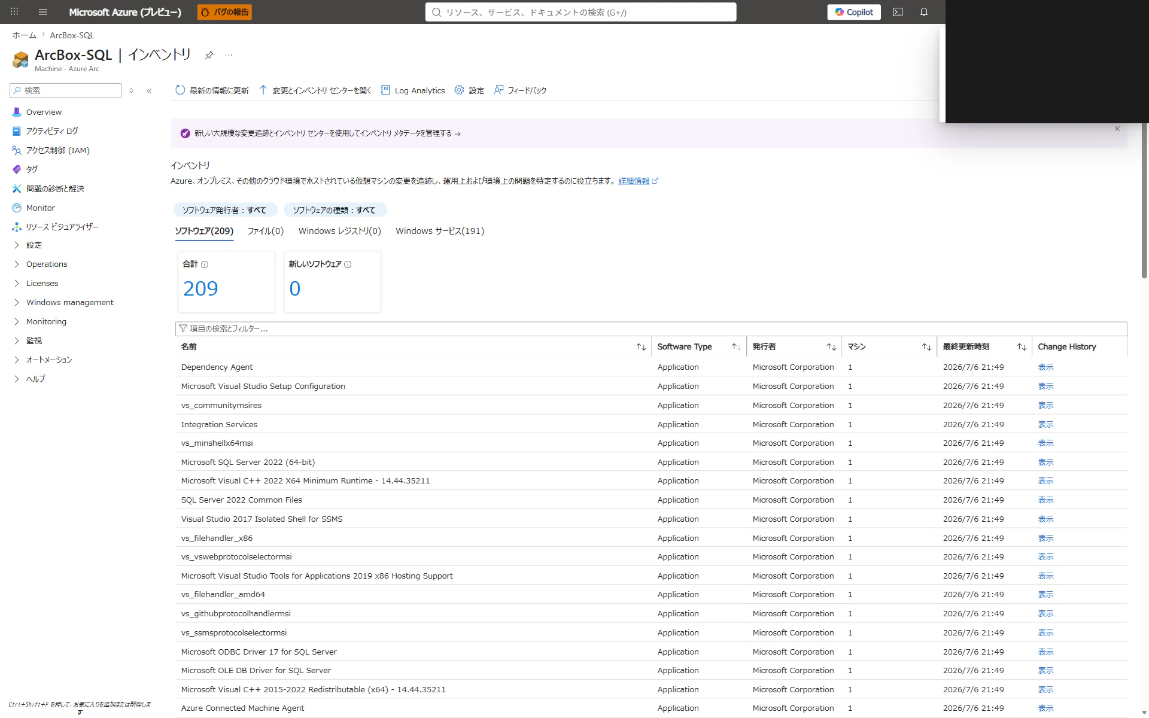Click info icon beside 新しいソフトウェア
Viewport: 1149px width, 718px height.
(348, 264)
